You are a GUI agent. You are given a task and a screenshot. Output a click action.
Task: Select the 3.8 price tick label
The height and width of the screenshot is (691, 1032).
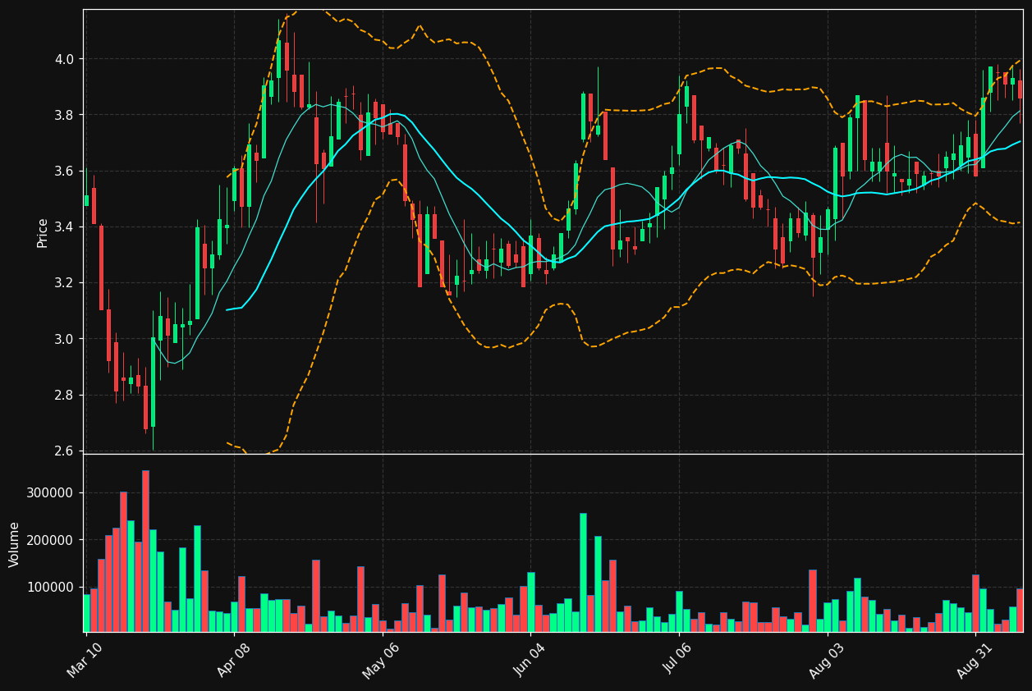64,115
